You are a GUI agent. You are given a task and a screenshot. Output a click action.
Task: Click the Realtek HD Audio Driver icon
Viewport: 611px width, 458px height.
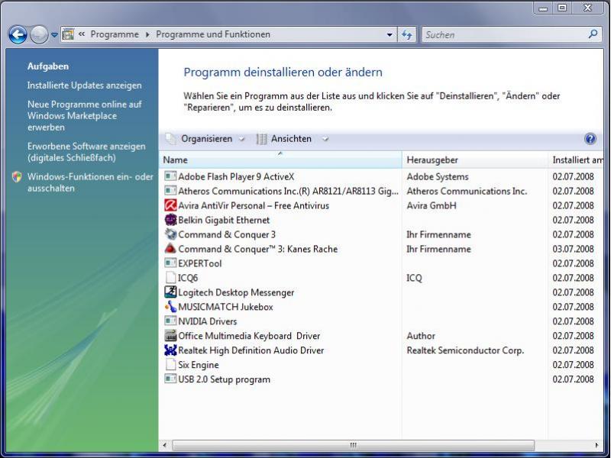[x=170, y=350]
